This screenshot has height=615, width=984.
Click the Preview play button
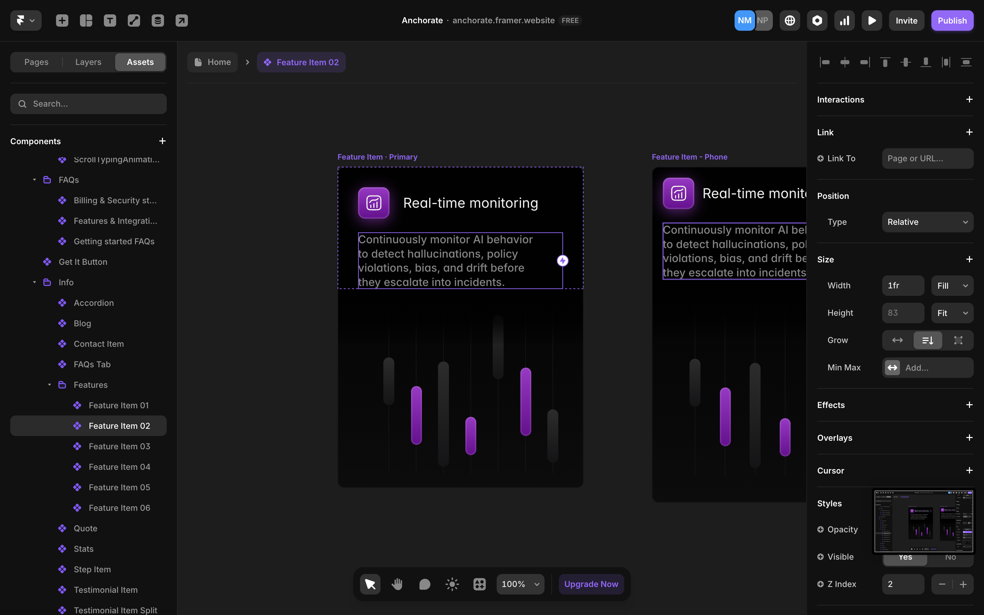(871, 20)
